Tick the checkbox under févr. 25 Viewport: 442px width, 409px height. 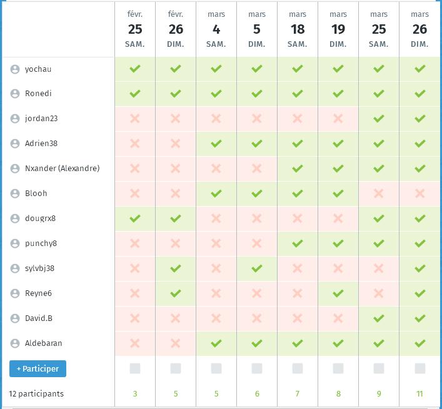point(135,368)
